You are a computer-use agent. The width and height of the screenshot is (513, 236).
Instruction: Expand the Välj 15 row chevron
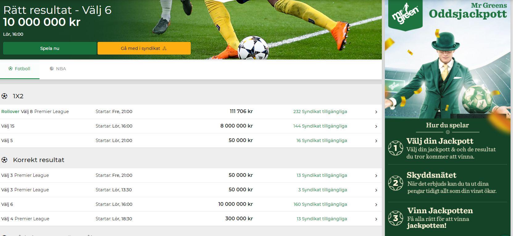coord(376,126)
